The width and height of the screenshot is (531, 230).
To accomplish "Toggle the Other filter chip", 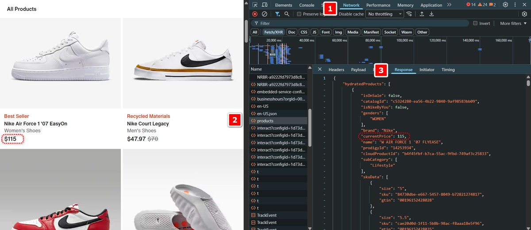I will [422, 32].
